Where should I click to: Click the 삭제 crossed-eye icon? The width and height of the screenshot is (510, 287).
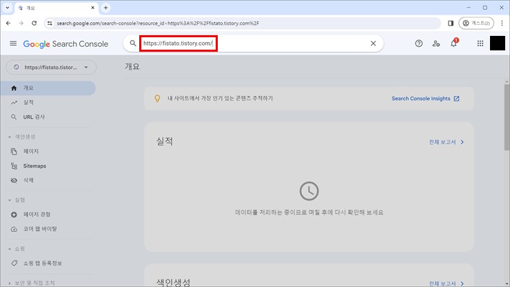[x=14, y=181]
